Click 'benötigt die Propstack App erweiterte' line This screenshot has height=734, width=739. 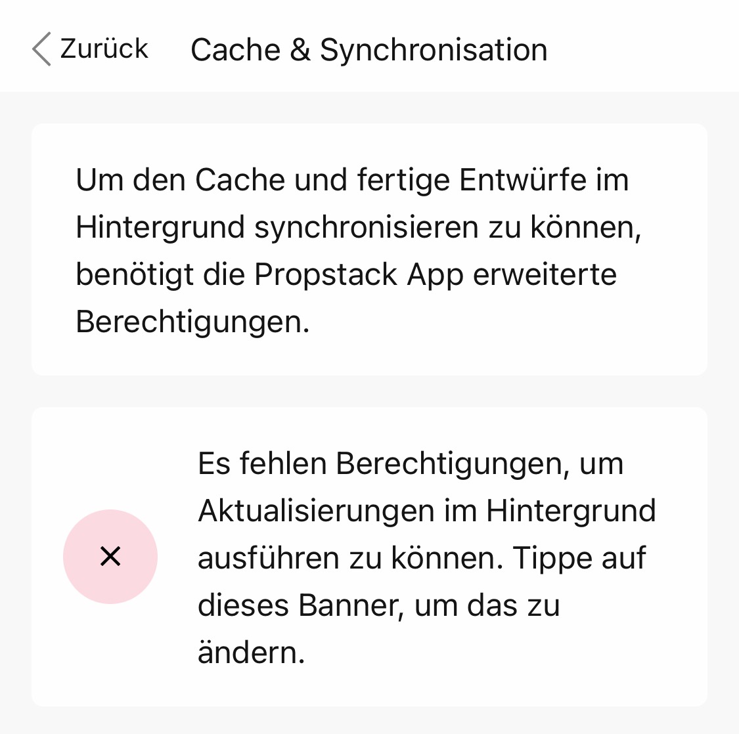tap(346, 274)
